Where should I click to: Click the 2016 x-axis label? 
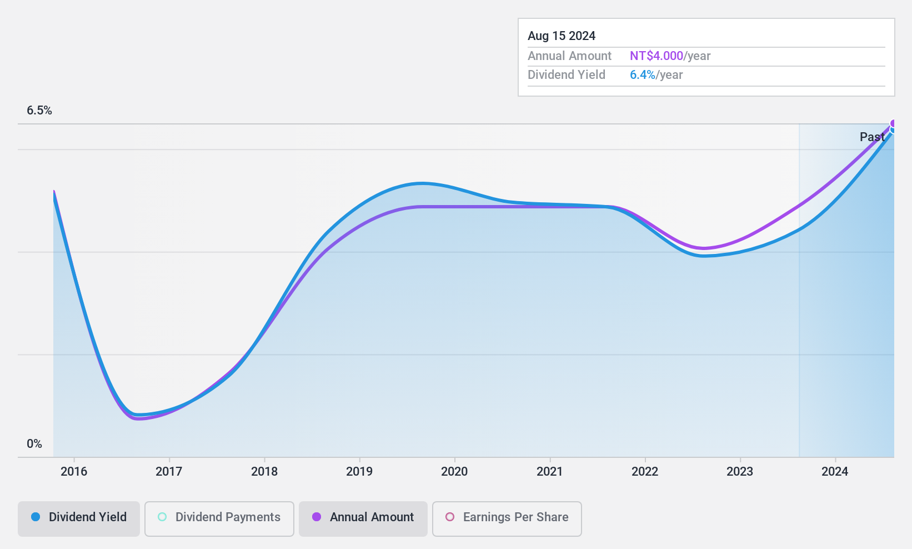(74, 472)
